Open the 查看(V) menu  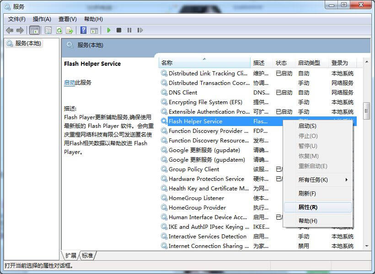coord(67,19)
